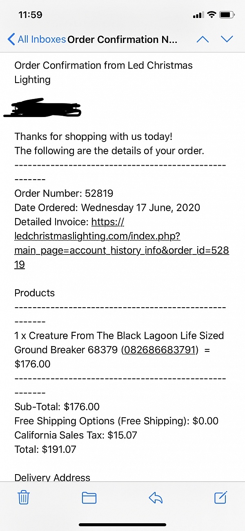Tap the Wi-Fi status icon
Image resolution: width=245 pixels, height=531 pixels.
(211, 15)
